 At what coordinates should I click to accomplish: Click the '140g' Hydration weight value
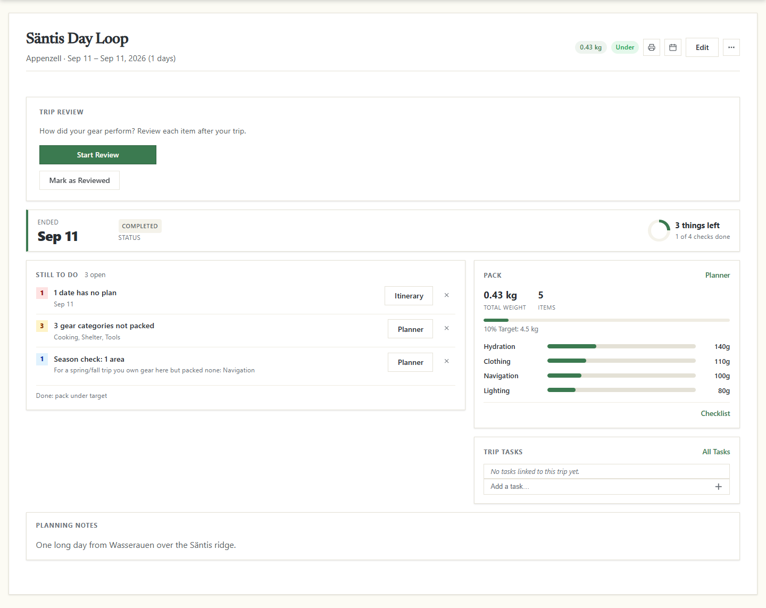click(722, 347)
